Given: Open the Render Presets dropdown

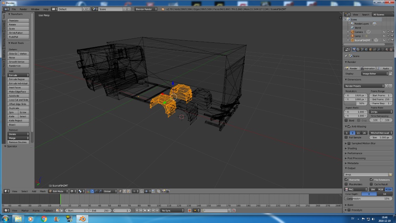Looking at the screenshot, I should coord(364,86).
